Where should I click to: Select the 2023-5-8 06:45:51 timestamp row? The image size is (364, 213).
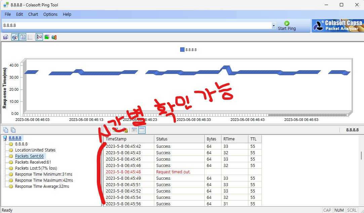[x=183, y=185]
